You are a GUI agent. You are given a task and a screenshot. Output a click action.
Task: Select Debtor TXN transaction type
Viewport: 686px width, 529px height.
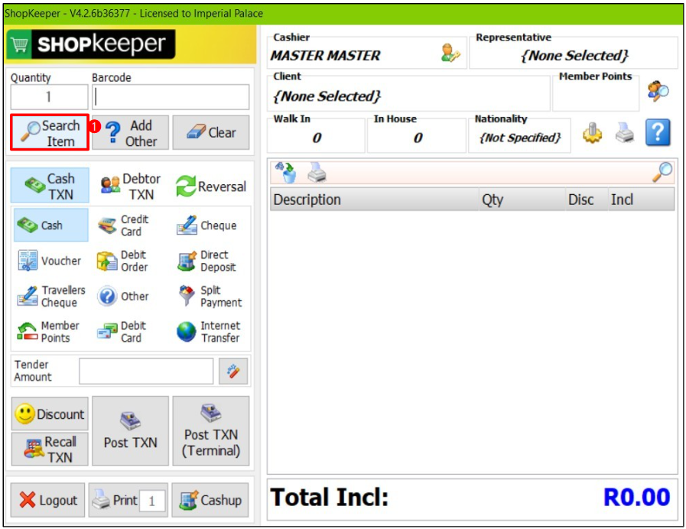point(130,185)
